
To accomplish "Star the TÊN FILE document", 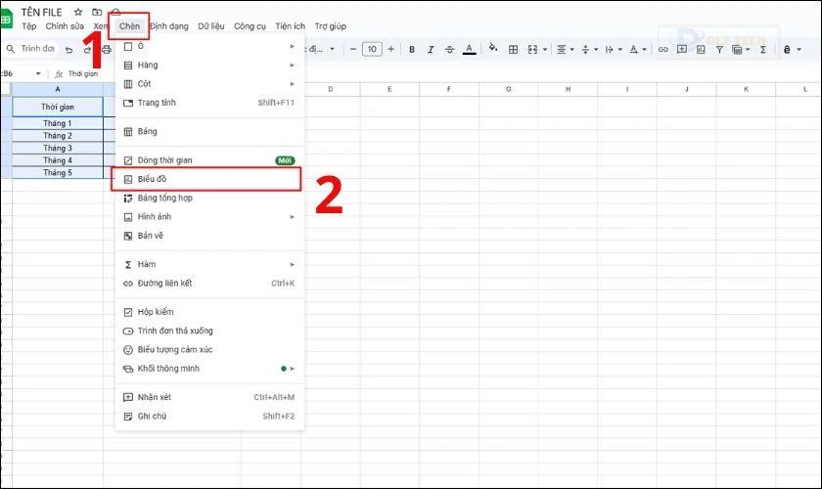I will pyautogui.click(x=78, y=12).
